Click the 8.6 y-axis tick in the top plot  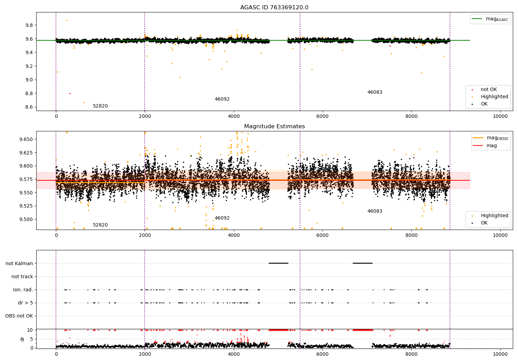click(29, 107)
